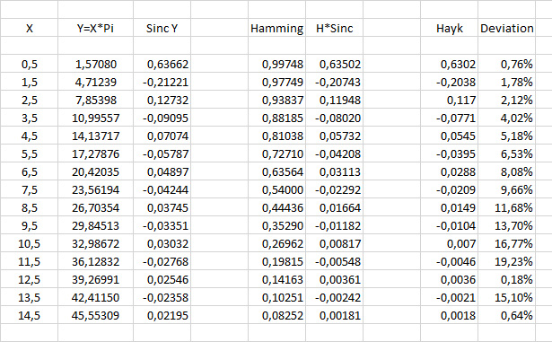
Task: Select the Y=X*Pi header cell
Action: click(95, 28)
